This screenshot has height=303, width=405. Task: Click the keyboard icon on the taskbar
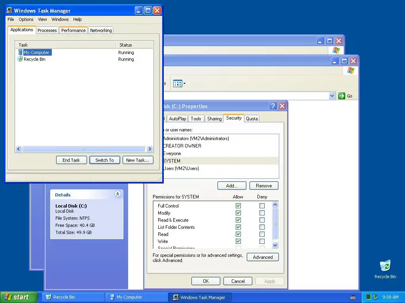click(352, 297)
